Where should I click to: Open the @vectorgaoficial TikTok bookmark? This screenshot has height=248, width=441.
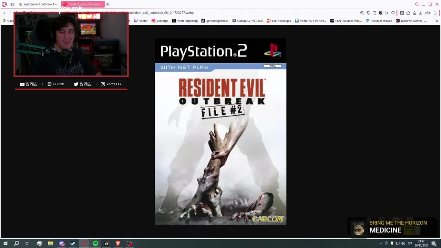[x=215, y=21]
